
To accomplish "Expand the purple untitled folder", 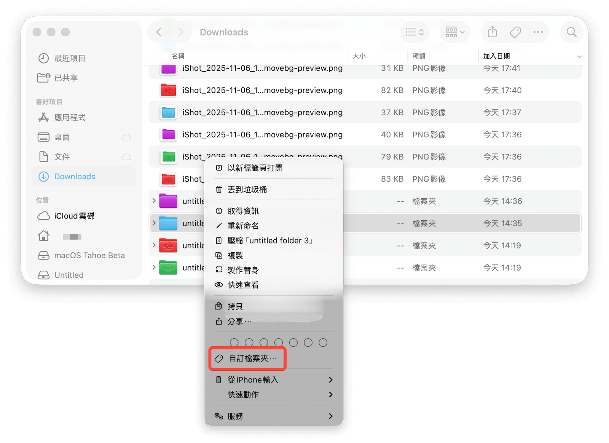I will 154,201.
